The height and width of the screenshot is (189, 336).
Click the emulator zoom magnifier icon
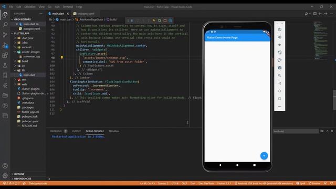(x=280, y=76)
